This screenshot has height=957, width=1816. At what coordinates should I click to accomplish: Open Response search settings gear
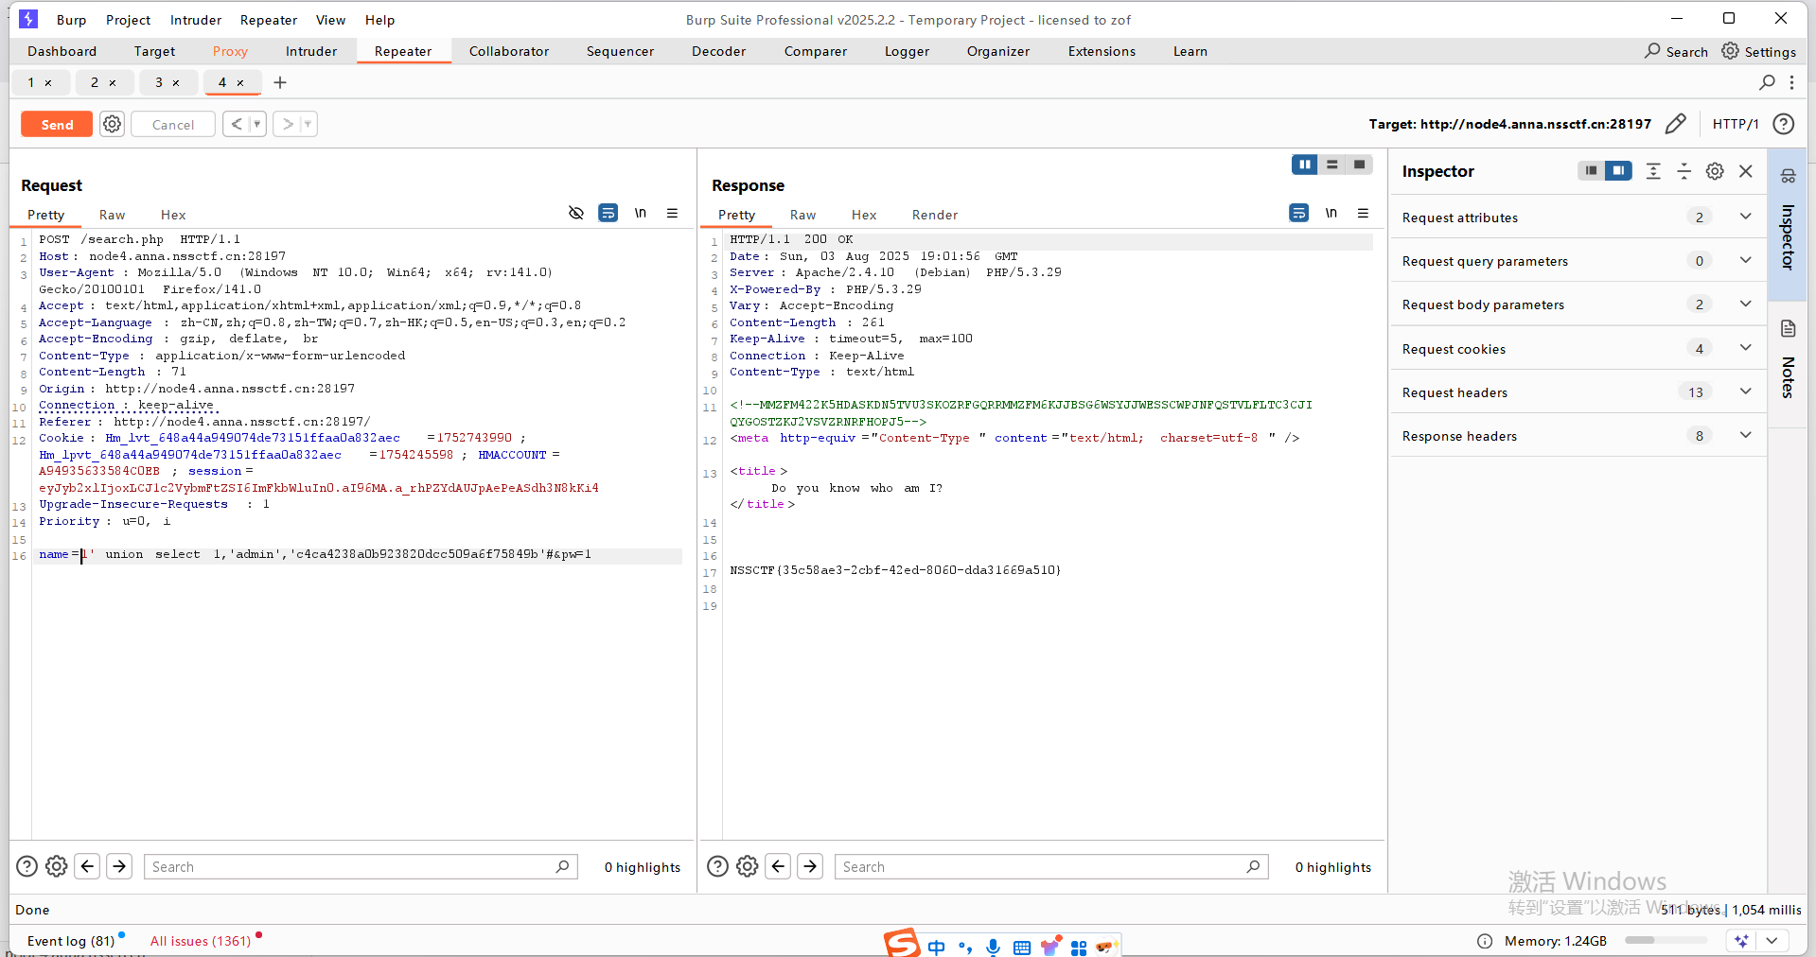748,866
